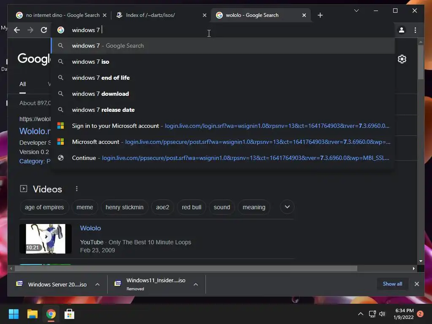Filter videos by 'meme' chip
This screenshot has width=432, height=324.
coord(84,207)
